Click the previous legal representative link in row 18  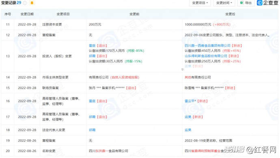pos(92,130)
